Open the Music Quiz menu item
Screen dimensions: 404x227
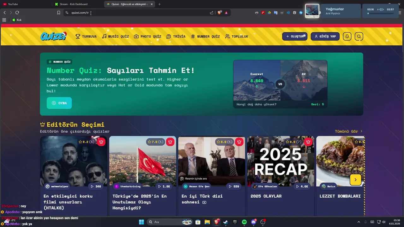(x=116, y=36)
